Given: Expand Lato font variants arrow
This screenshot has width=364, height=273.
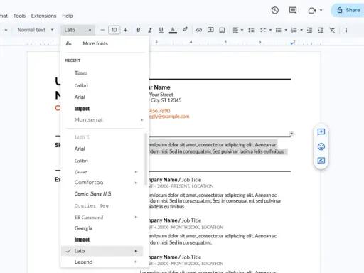Looking at the screenshot, I should (x=136, y=251).
